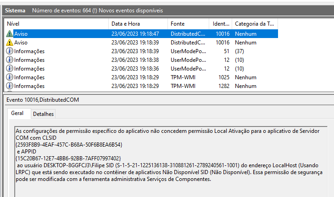Click event ID 1025 cell
This screenshot has height=197, width=334.
pyautogui.click(x=224, y=77)
